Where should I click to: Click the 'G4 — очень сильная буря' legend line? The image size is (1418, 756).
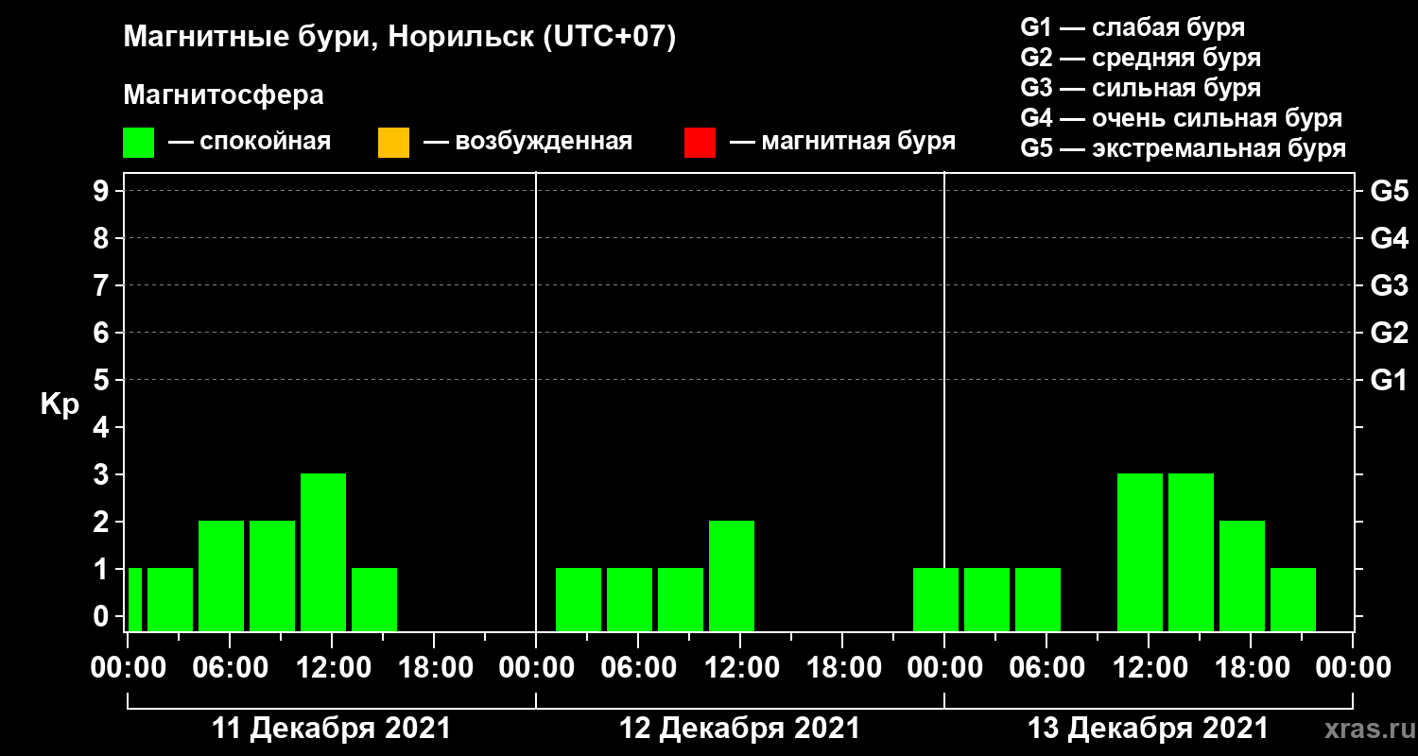[1182, 118]
